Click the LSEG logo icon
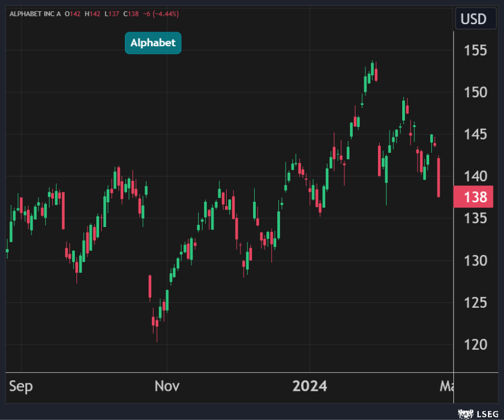504x420 pixels. point(464,413)
